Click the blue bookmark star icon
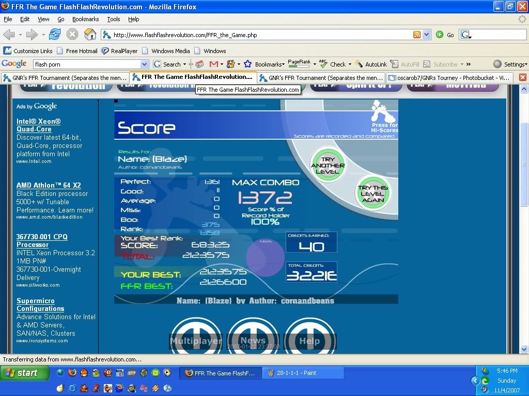 tap(248, 64)
